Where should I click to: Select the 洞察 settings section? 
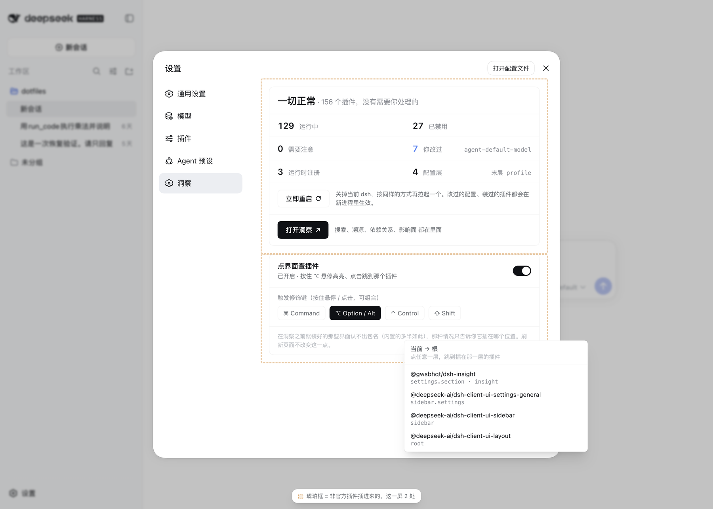200,183
